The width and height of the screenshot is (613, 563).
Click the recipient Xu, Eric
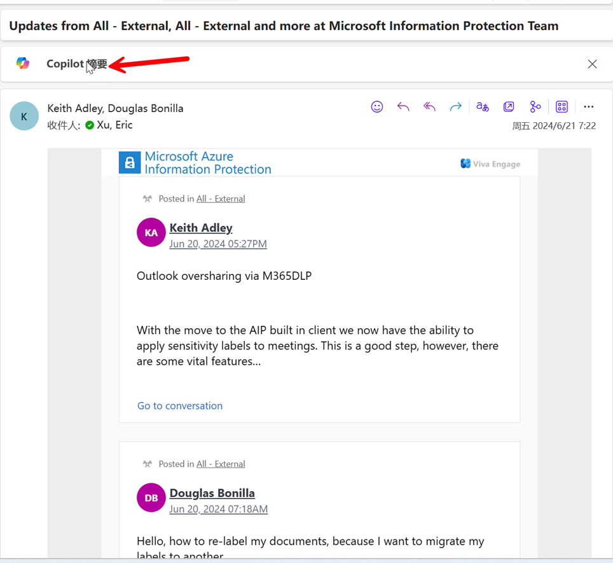coord(114,125)
